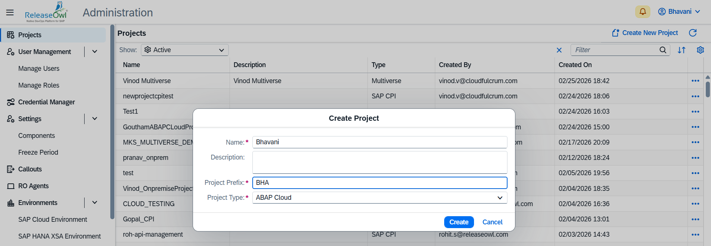
Task: Open the hamburger navigation menu
Action: [x=10, y=12]
